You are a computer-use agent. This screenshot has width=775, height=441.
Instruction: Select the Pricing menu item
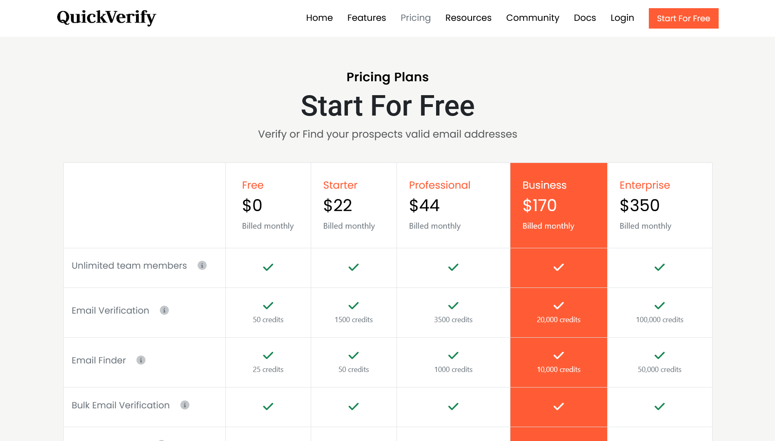coord(415,18)
